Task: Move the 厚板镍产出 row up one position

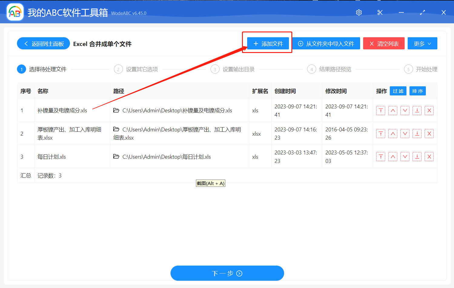Action: click(x=393, y=133)
